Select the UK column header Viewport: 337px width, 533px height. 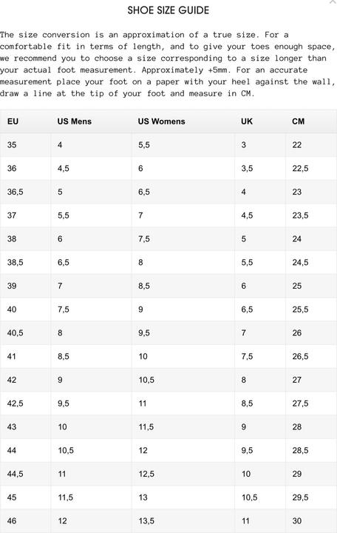coord(247,121)
